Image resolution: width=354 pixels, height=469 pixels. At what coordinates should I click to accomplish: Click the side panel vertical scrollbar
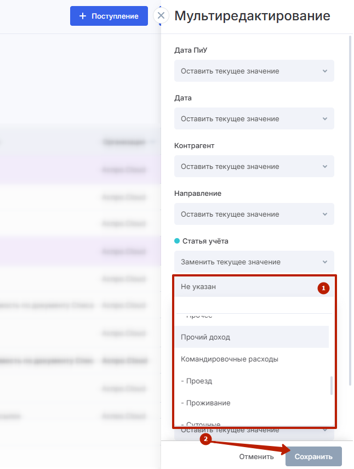pyautogui.click(x=350, y=211)
